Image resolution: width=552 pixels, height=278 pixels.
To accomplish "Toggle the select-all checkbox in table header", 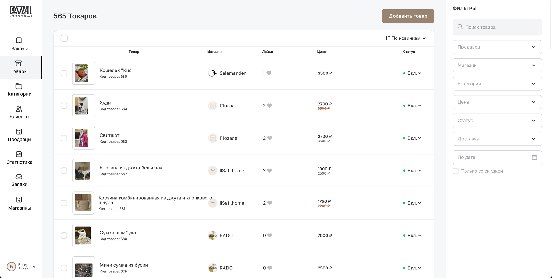I will [64, 38].
